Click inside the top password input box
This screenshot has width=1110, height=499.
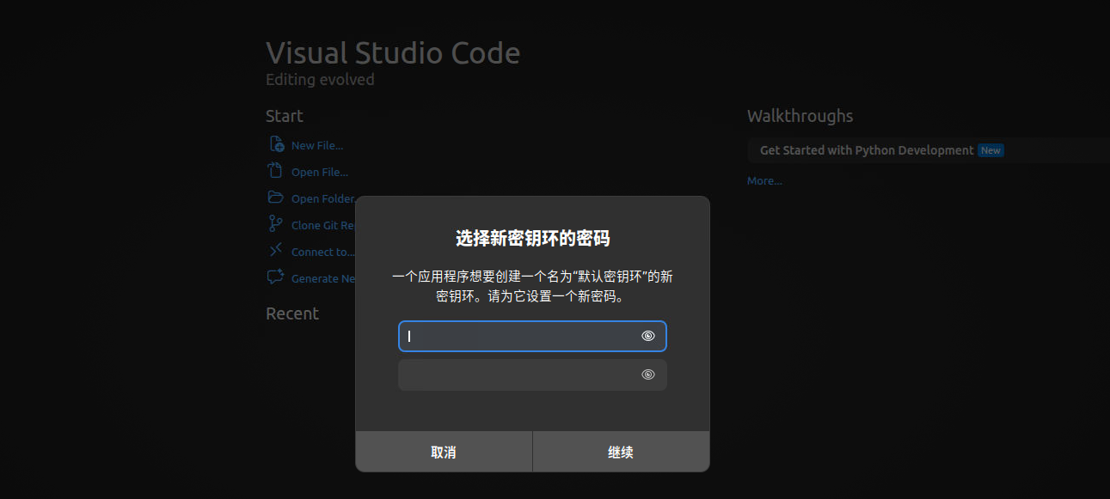pyautogui.click(x=516, y=336)
